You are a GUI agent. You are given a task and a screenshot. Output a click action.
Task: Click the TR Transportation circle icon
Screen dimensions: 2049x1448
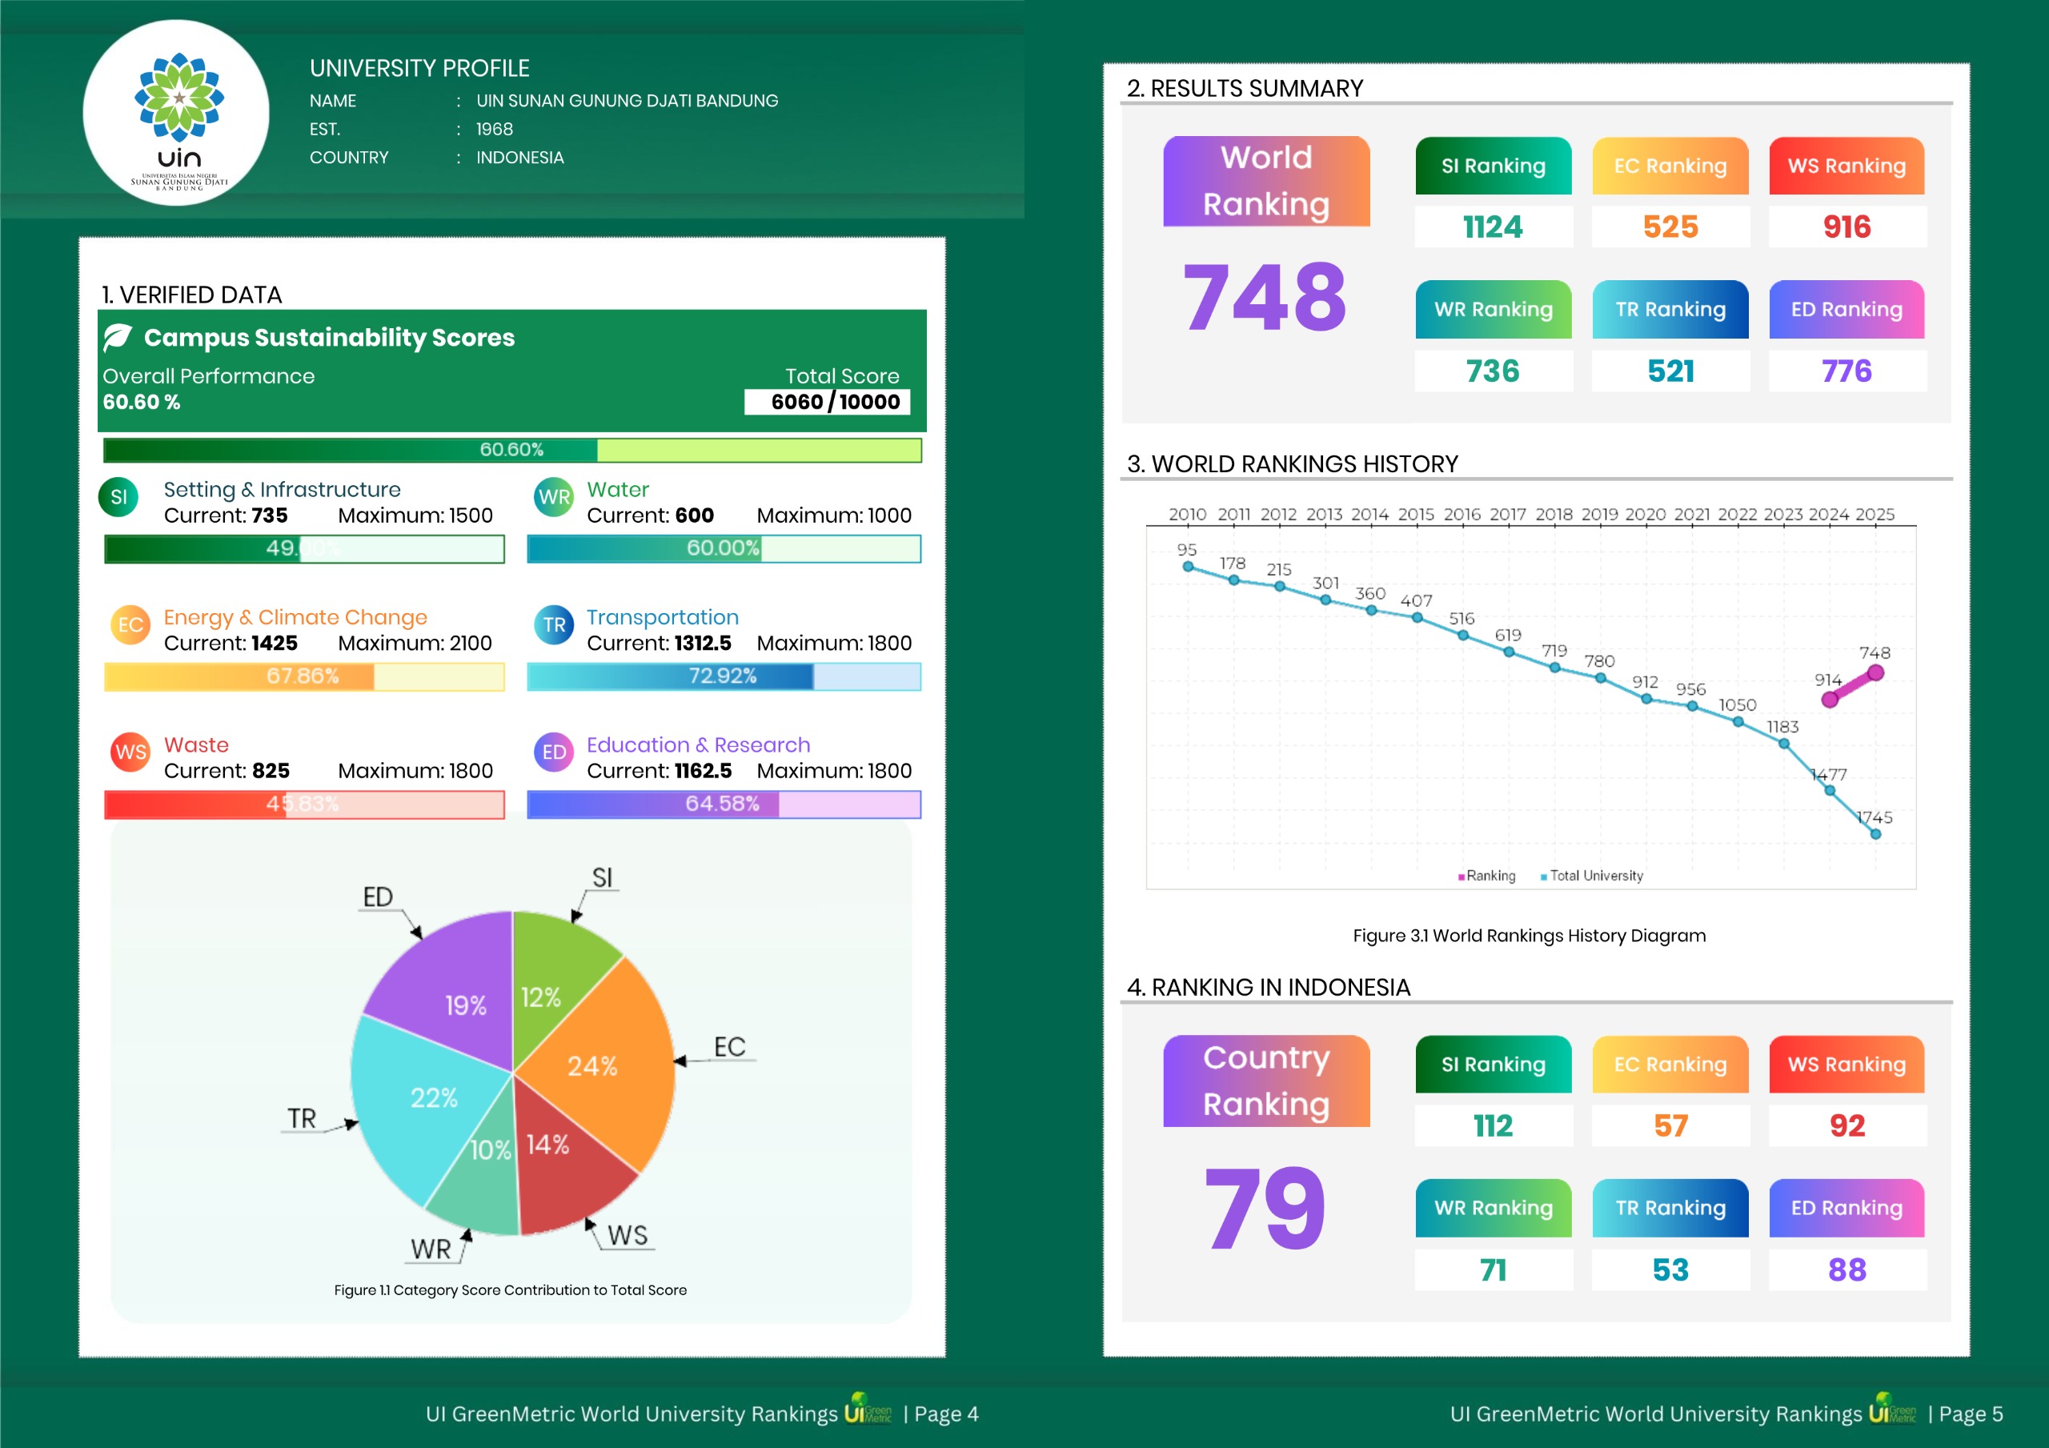tap(553, 625)
